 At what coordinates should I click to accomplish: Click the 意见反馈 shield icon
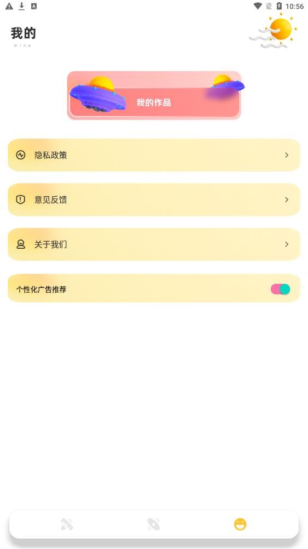tap(21, 199)
